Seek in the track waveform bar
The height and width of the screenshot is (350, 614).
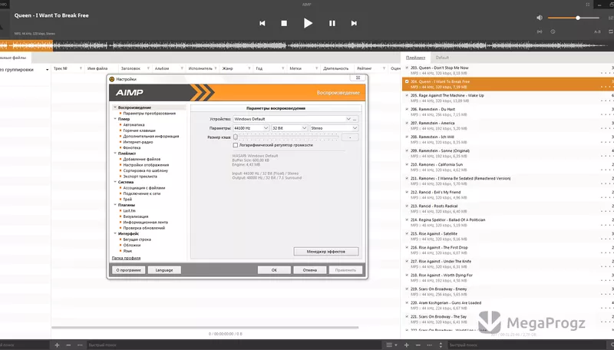point(305,46)
